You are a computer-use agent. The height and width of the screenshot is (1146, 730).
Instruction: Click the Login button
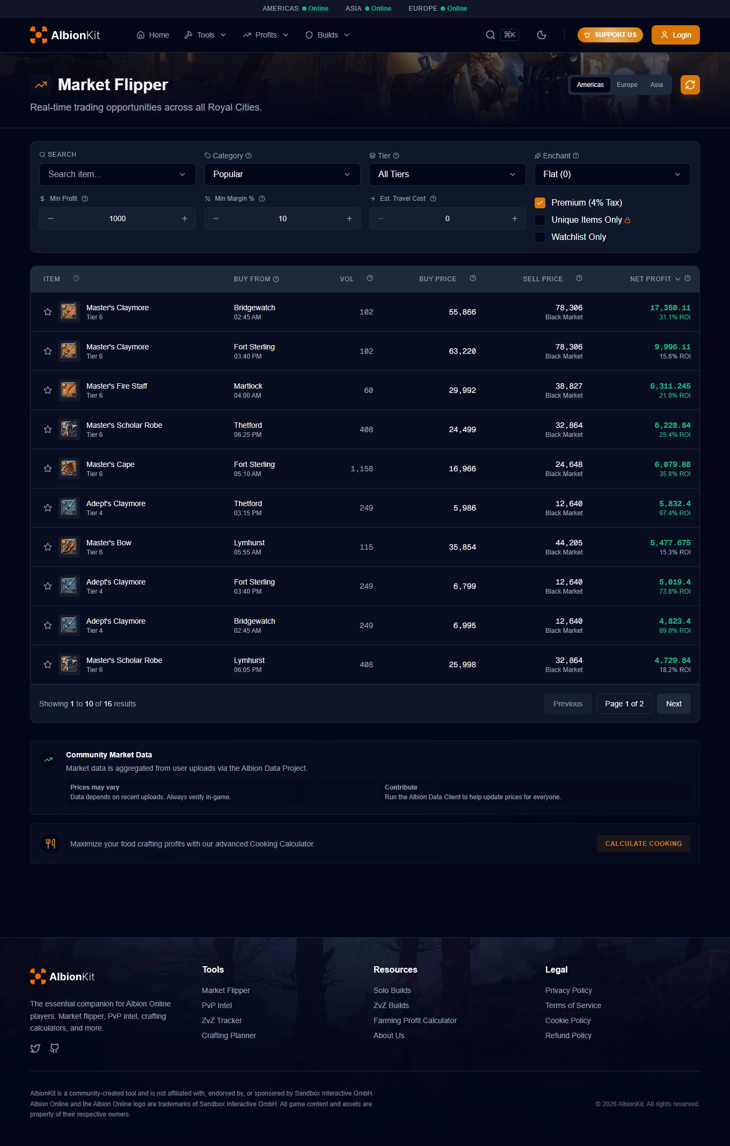pos(676,35)
